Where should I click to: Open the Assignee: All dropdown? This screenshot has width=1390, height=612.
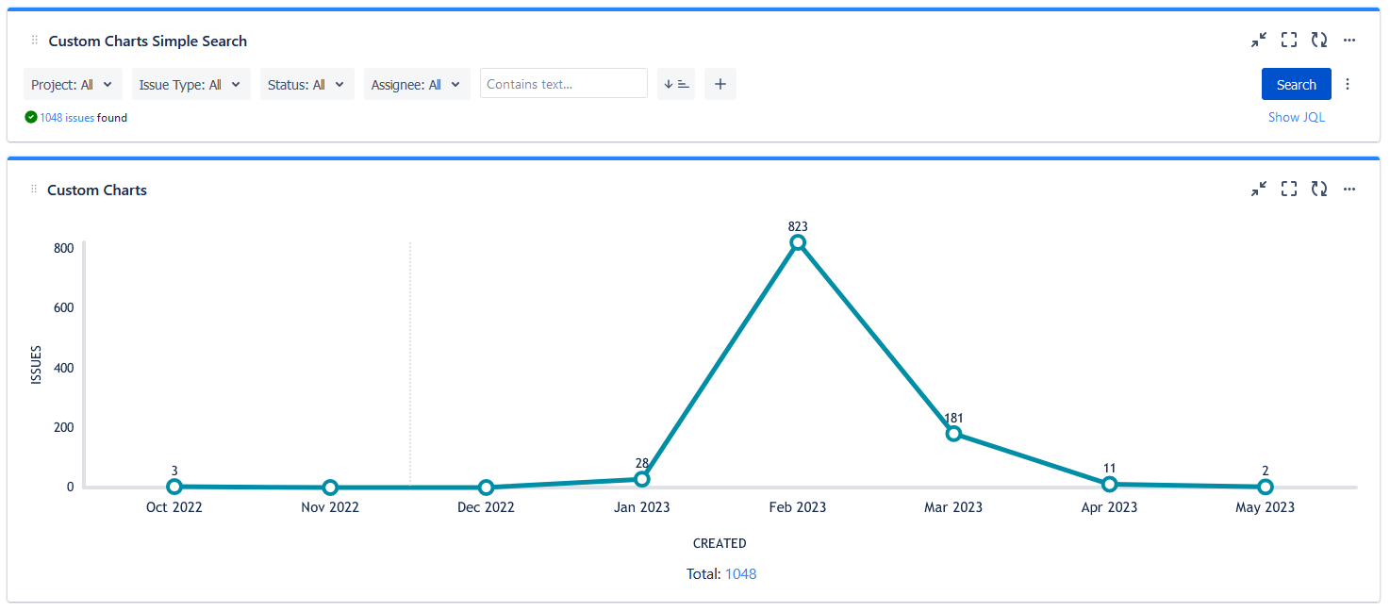tap(416, 84)
